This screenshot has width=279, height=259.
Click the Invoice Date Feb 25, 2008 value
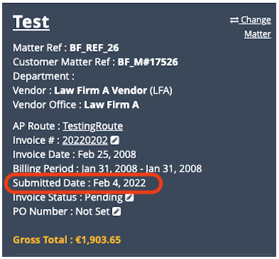click(107, 155)
